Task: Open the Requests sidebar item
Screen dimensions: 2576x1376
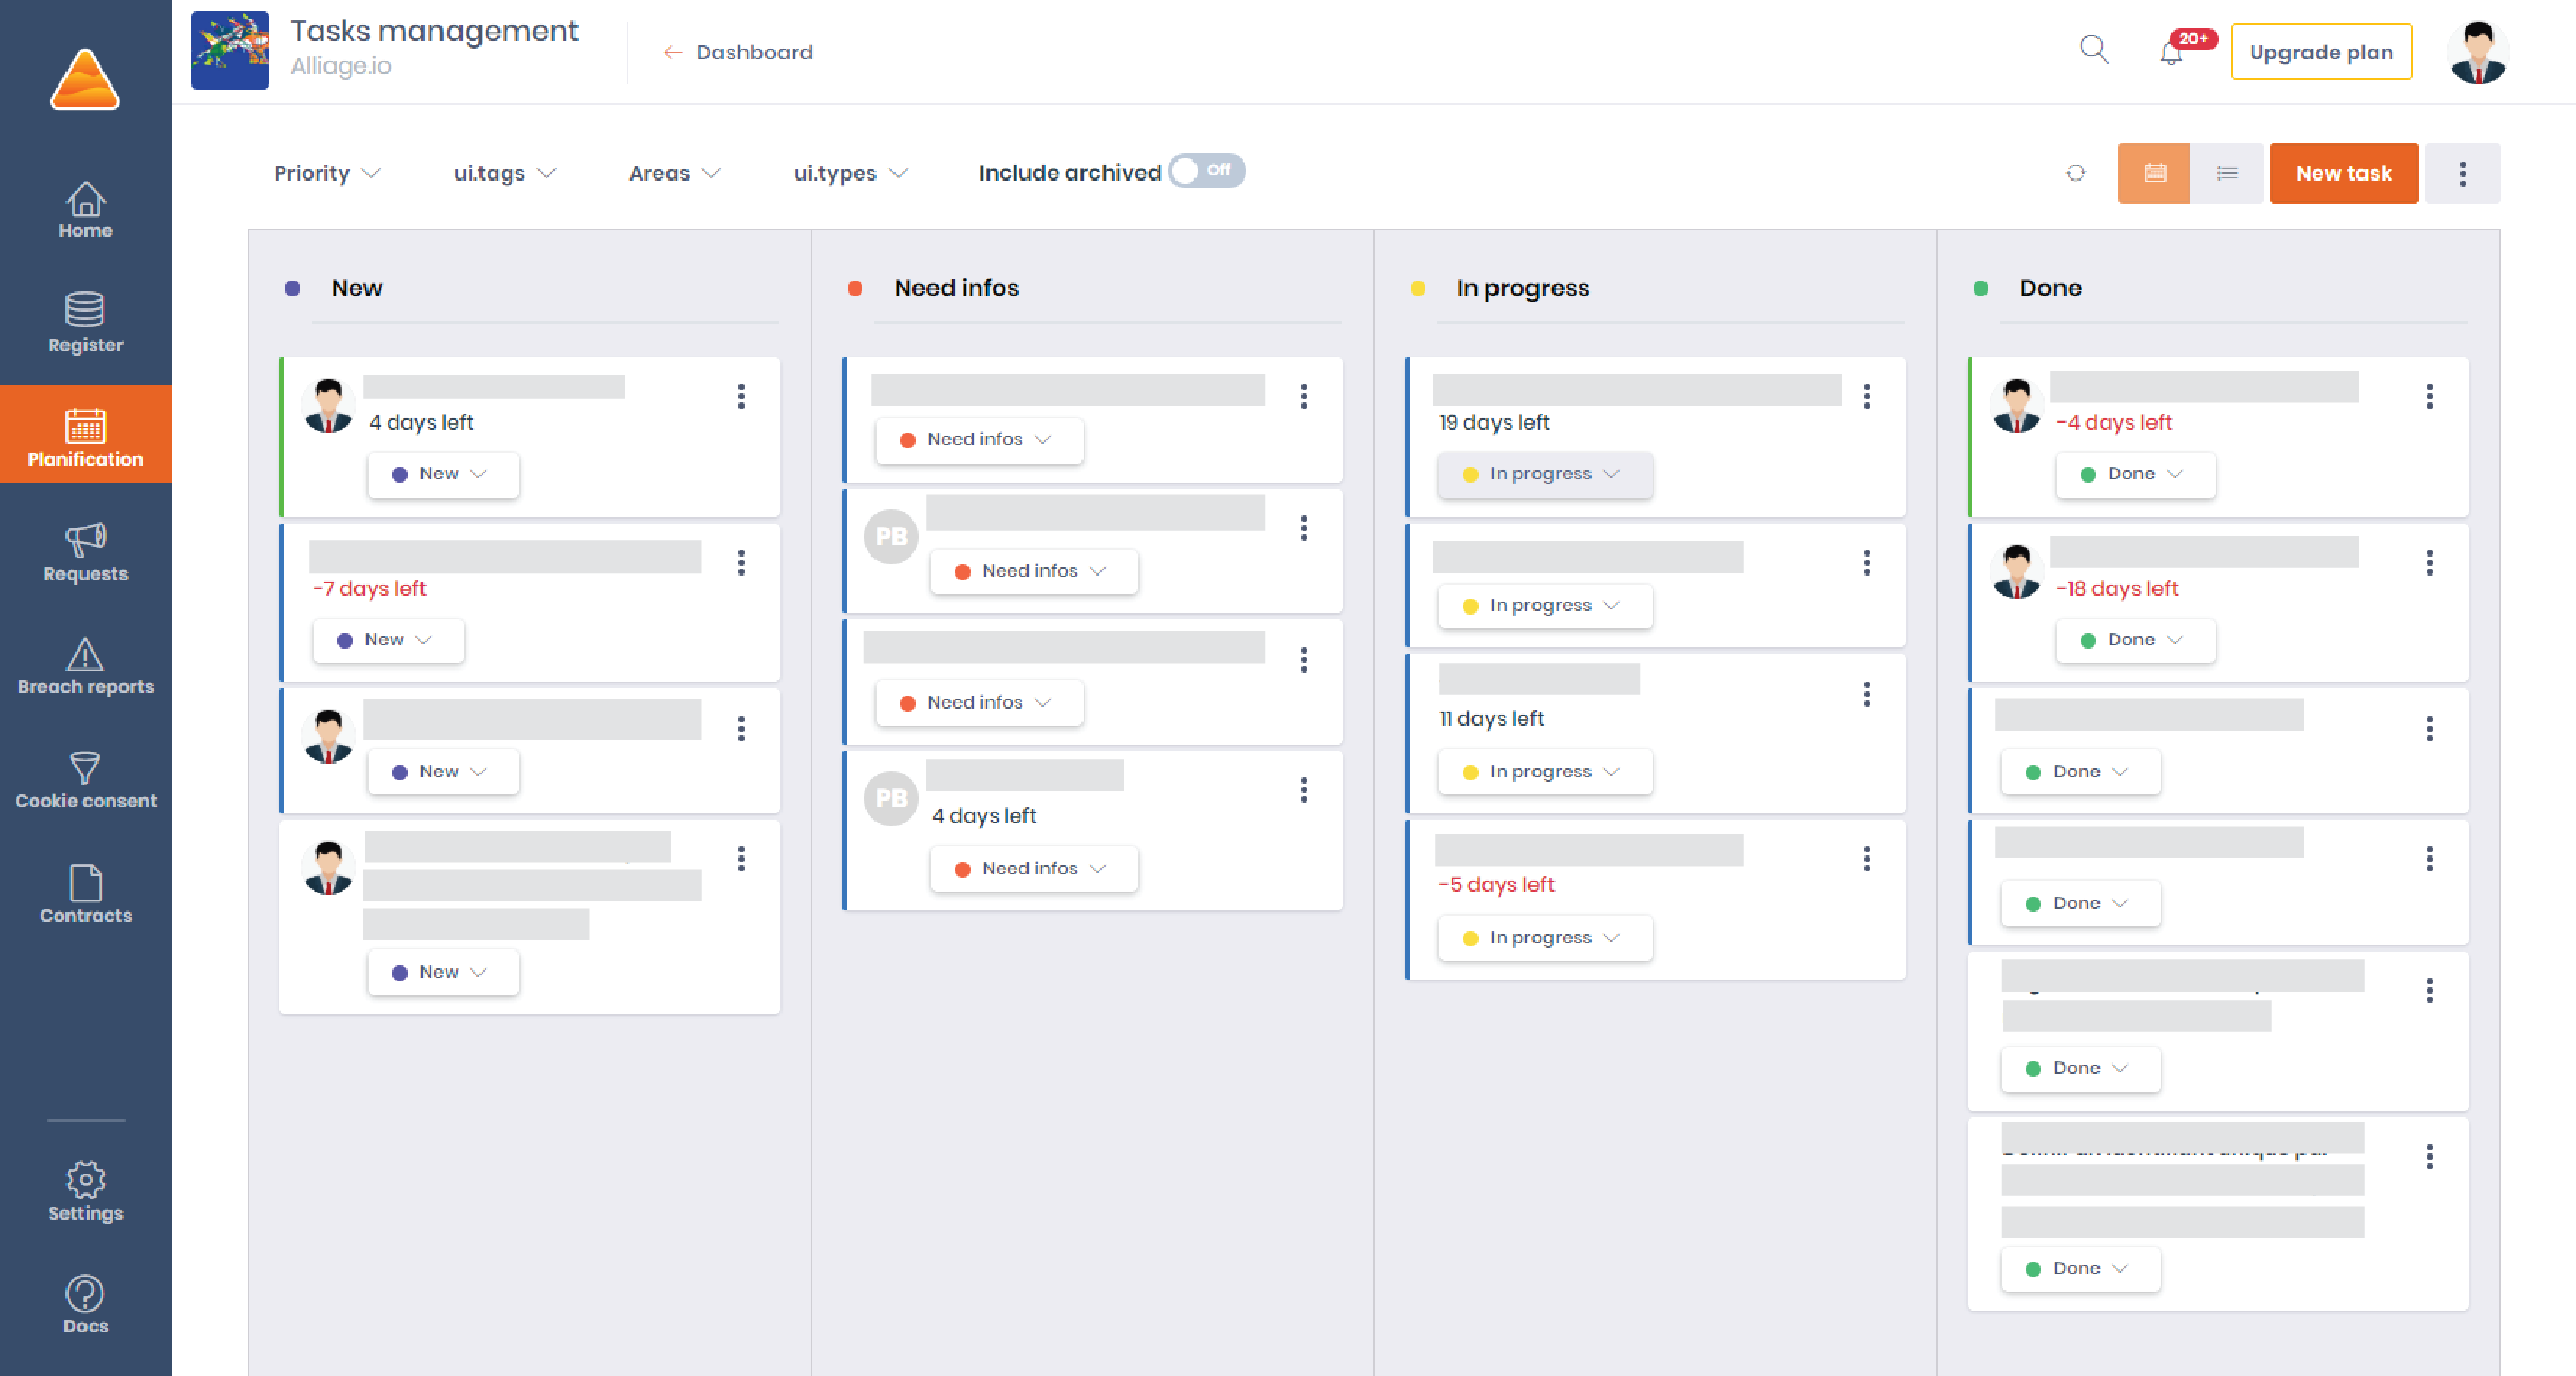Action: [86, 552]
